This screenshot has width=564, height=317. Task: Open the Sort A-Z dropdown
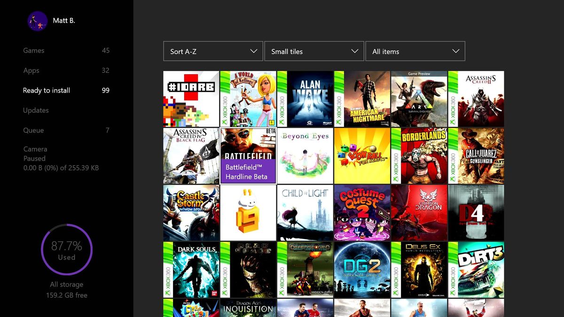(x=213, y=51)
